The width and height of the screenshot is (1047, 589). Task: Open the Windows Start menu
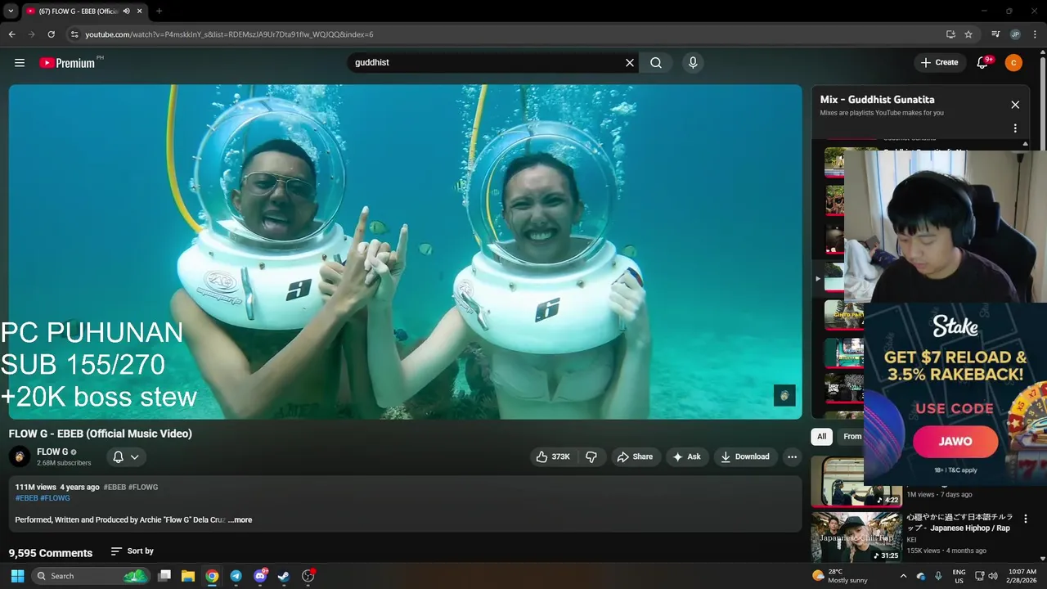[17, 576]
